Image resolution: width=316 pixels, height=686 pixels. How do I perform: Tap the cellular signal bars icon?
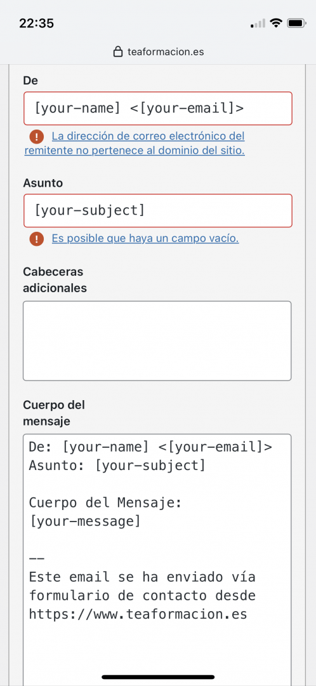pos(258,24)
